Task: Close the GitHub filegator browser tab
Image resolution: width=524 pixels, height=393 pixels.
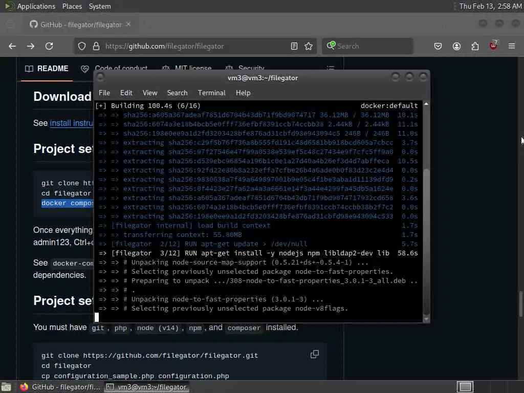Action: [x=128, y=25]
